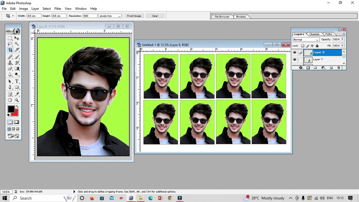Open the Crop tool preset picker arrow
This screenshot has width=359, height=202.
pos(13,16)
